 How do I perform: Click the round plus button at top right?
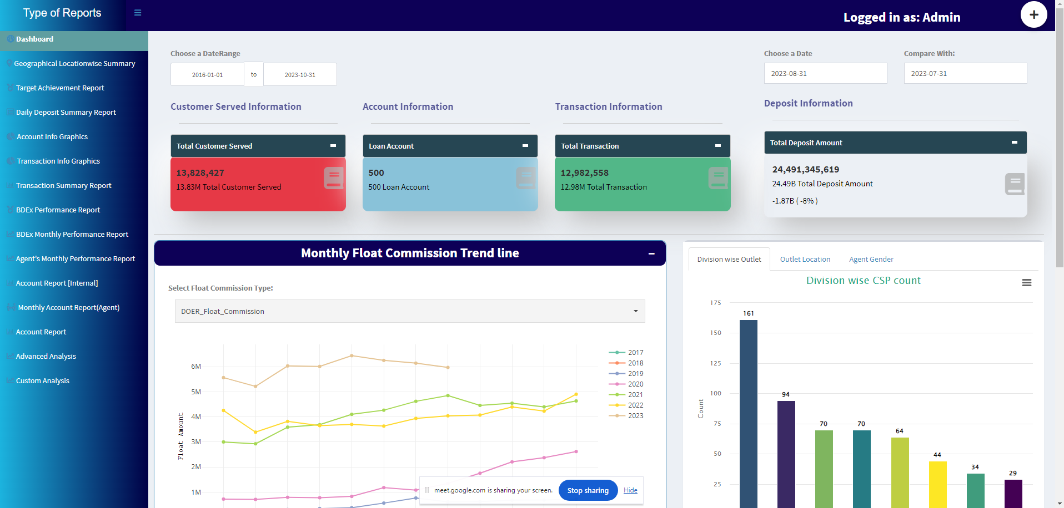pos(1033,14)
